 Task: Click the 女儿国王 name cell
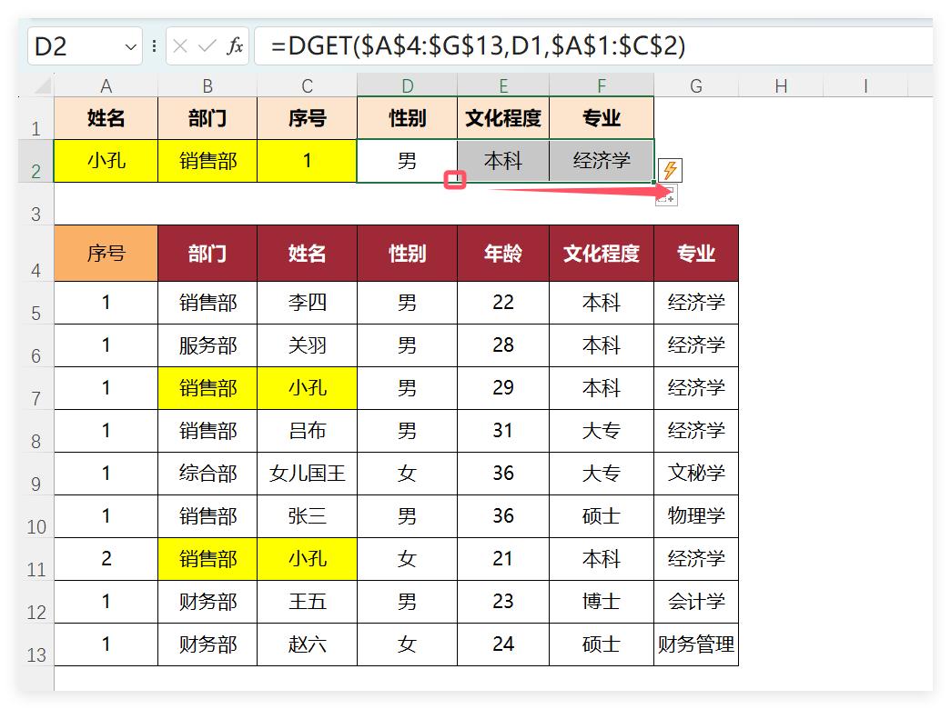coord(307,474)
